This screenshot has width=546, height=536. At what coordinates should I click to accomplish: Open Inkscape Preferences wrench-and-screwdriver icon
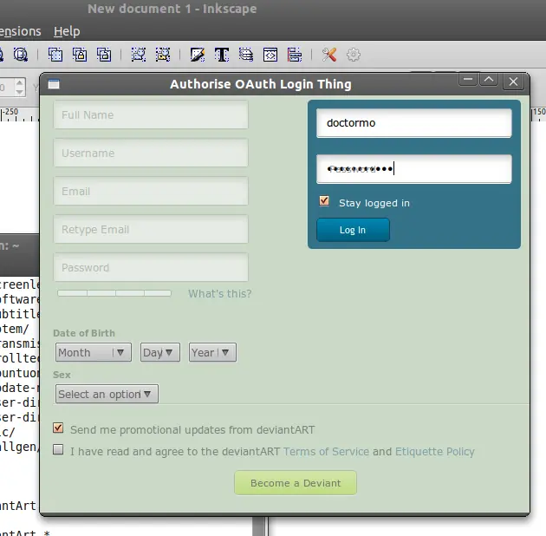point(329,55)
